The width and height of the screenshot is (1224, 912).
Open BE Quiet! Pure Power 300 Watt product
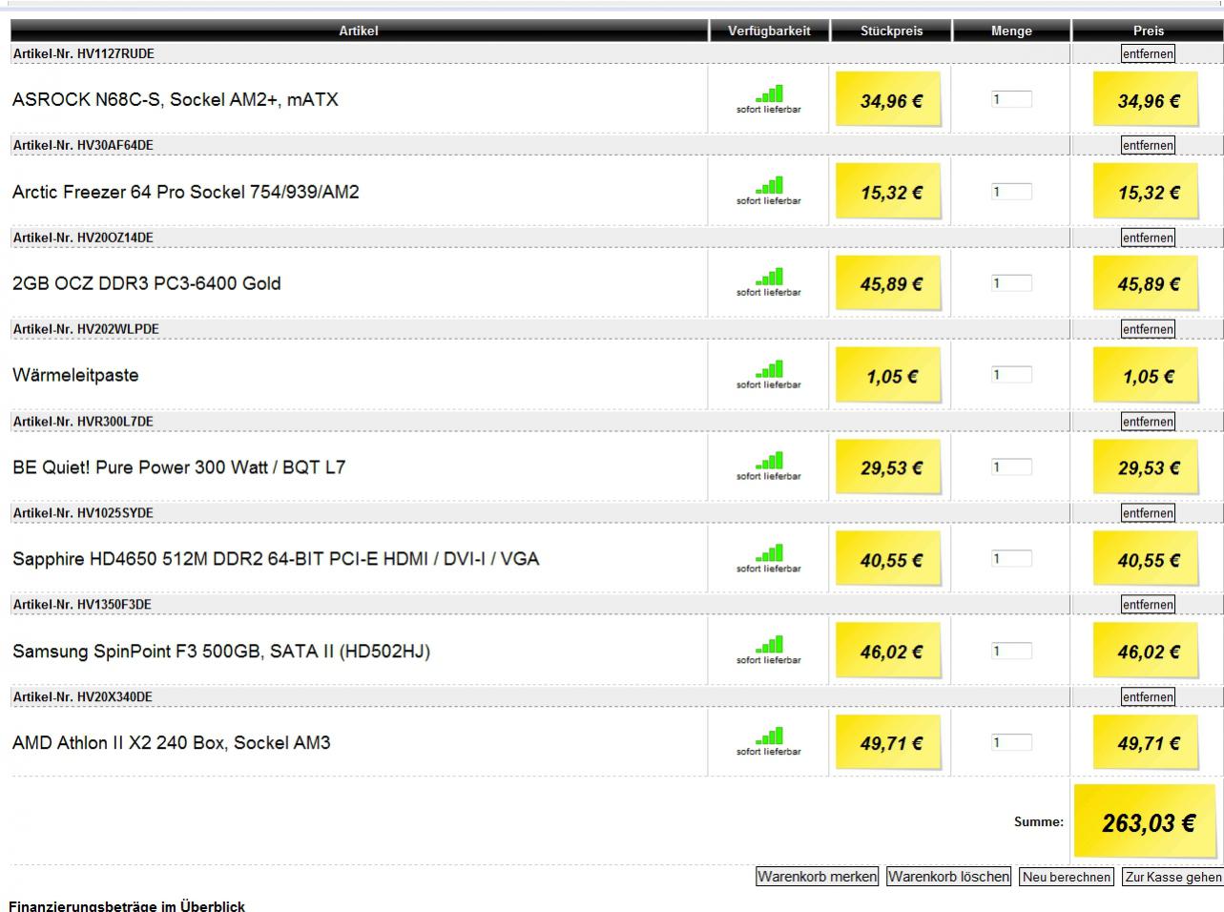(x=179, y=467)
